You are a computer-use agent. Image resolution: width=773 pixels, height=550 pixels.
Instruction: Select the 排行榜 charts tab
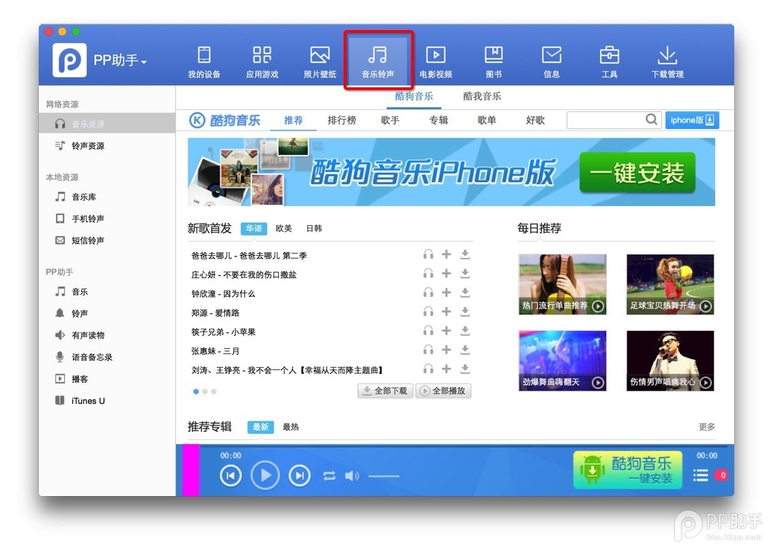(x=342, y=120)
